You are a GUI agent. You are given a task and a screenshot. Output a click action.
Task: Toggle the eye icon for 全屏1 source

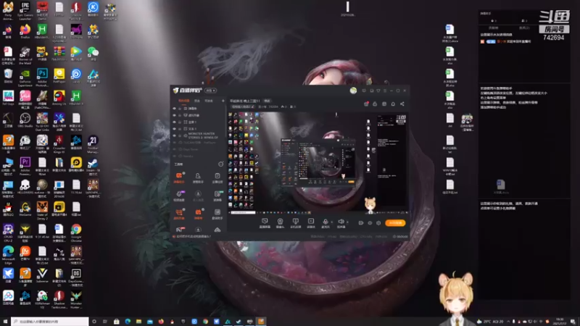coord(174,122)
